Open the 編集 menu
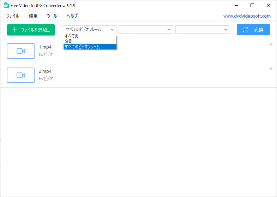277x197 pixels. [33, 16]
